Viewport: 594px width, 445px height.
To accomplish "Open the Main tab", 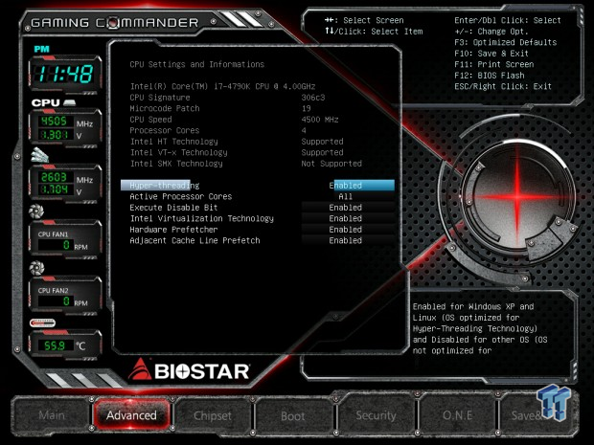I will pos(52,415).
